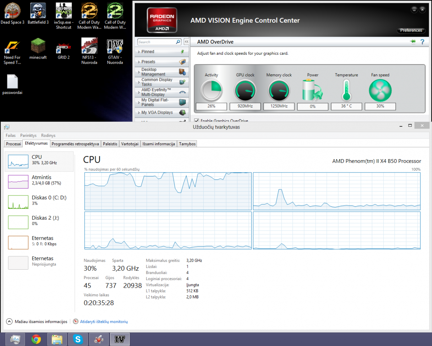Toggle the Enable Graphics OverDrive checkbox

(x=197, y=121)
